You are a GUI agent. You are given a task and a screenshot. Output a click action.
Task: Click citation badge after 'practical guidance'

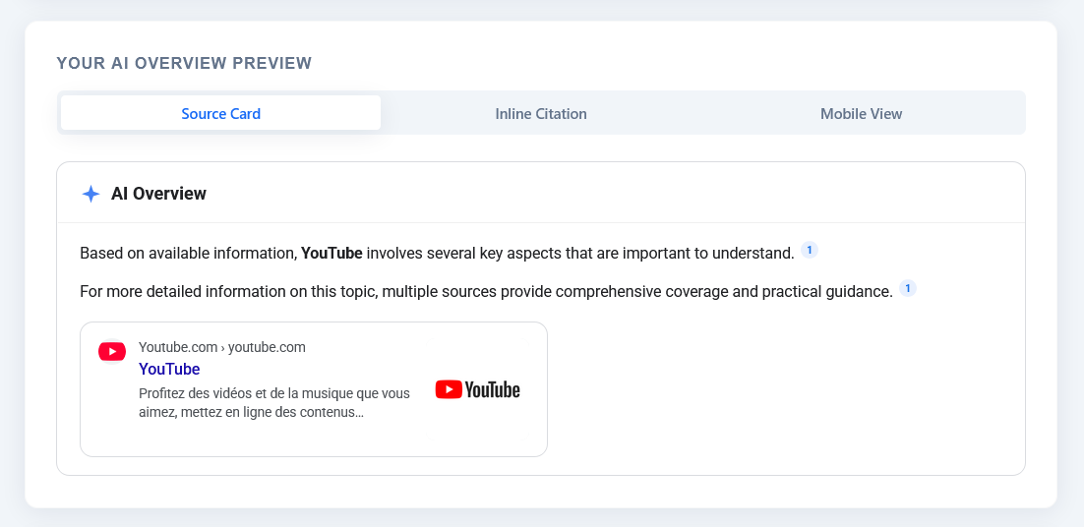pos(908,288)
